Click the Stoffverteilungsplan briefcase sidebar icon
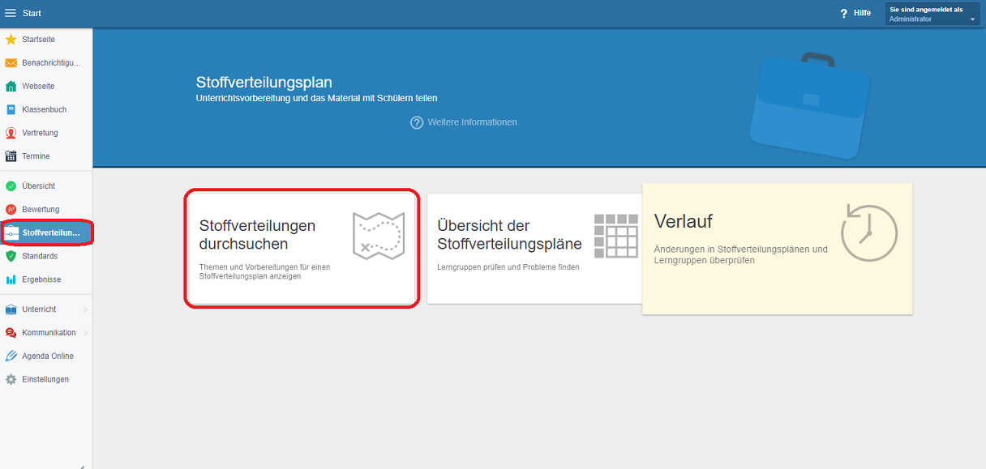 tap(11, 233)
